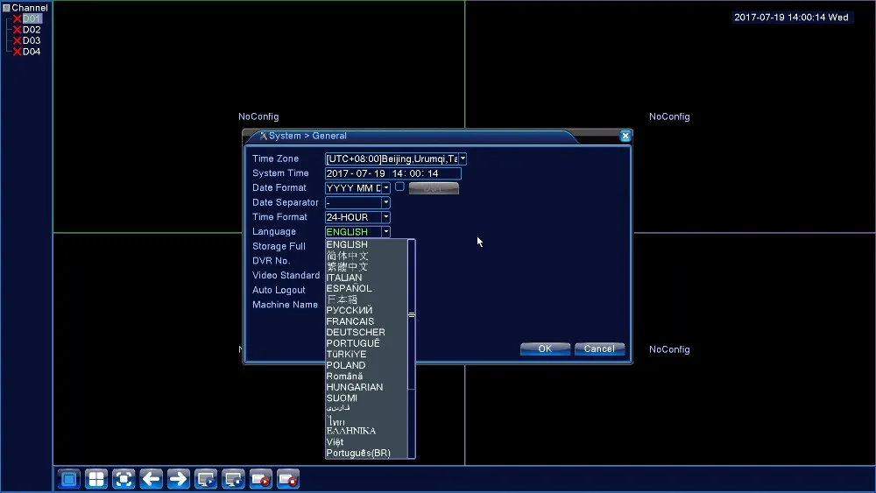Click red X icon beside D04

pos(18,52)
